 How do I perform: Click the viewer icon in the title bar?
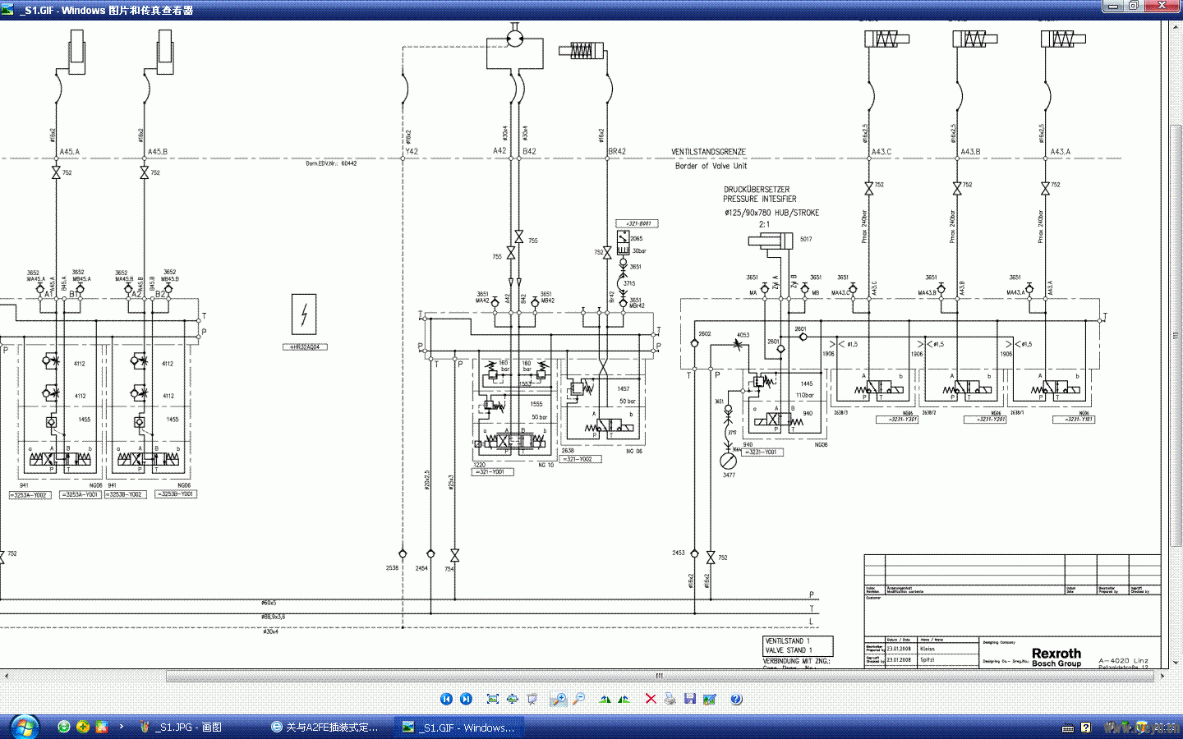pyautogui.click(x=8, y=11)
